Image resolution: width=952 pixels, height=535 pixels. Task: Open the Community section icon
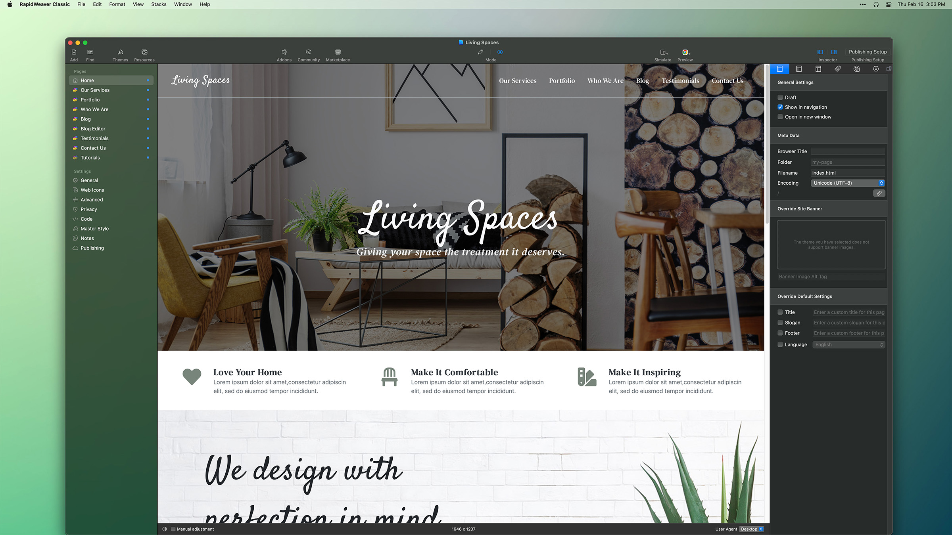(308, 52)
